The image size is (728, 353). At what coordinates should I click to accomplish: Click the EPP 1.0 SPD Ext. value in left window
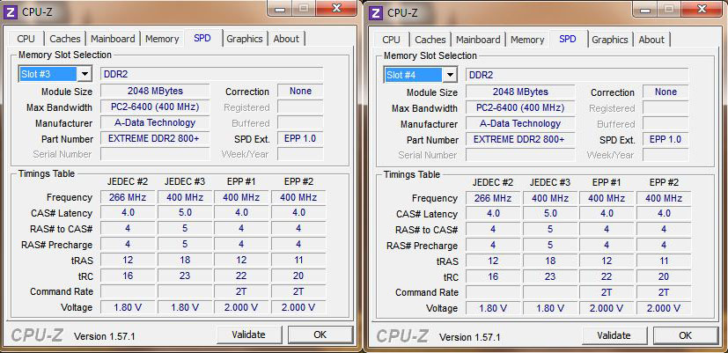[x=300, y=138]
